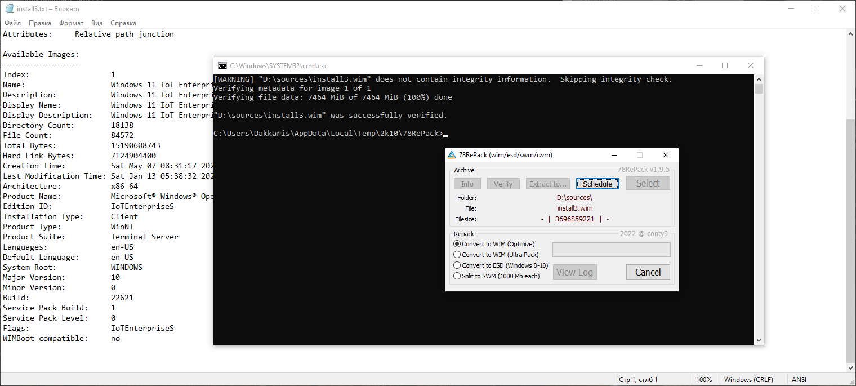Click the Windows (CRLF) status bar entry

pos(748,380)
